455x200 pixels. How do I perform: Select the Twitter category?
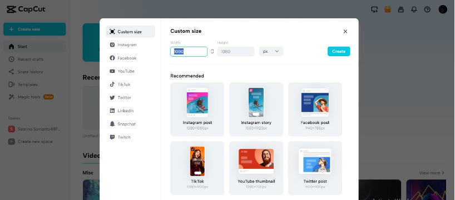[130, 97]
